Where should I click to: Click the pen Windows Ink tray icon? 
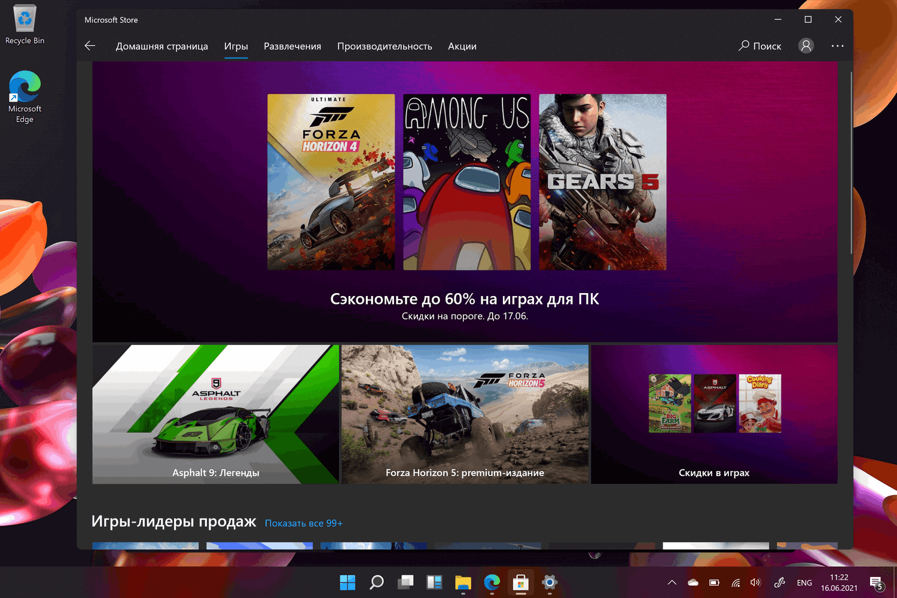click(x=780, y=582)
